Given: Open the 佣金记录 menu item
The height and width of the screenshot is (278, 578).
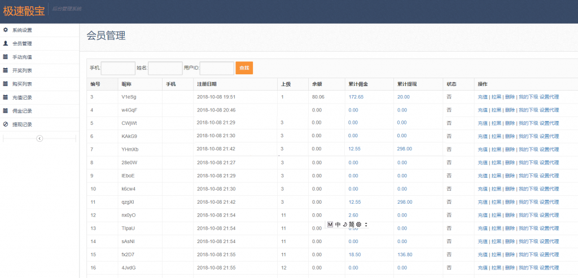Looking at the screenshot, I should [x=22, y=111].
